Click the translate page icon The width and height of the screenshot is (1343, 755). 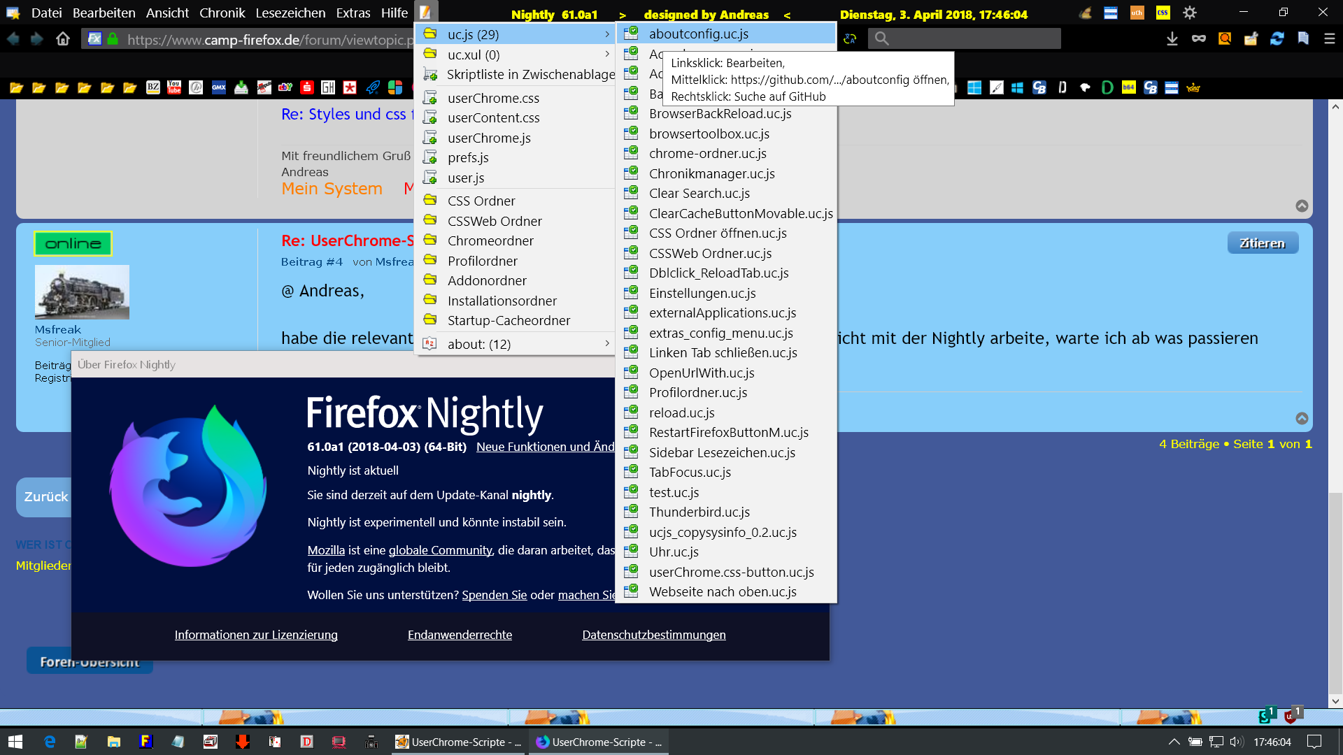pyautogui.click(x=850, y=39)
